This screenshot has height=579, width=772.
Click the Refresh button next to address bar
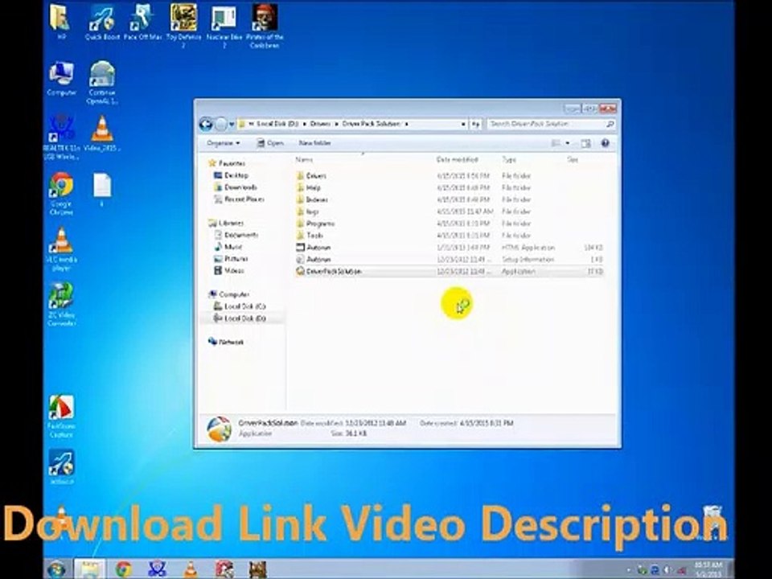click(475, 124)
